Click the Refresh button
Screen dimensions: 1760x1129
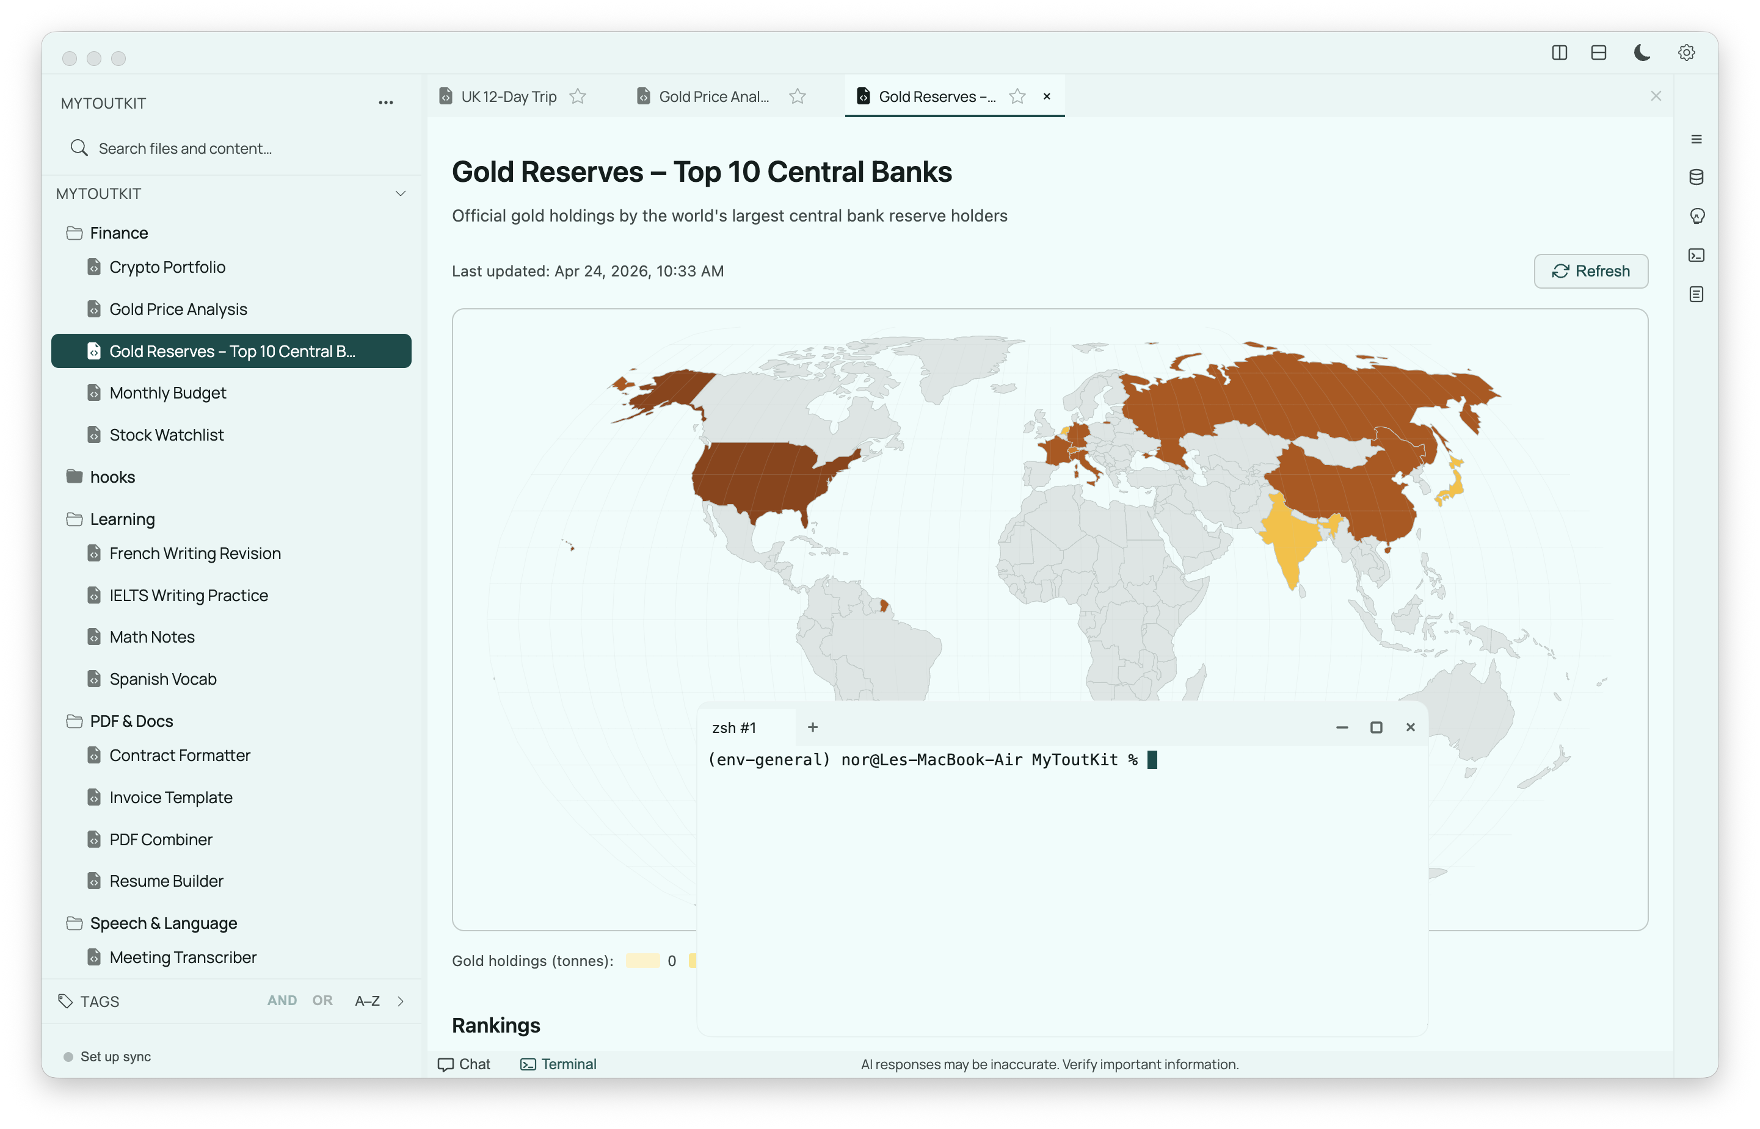(x=1590, y=271)
